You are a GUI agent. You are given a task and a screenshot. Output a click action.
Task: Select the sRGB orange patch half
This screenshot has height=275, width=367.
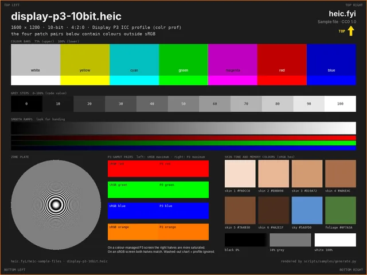(133, 231)
